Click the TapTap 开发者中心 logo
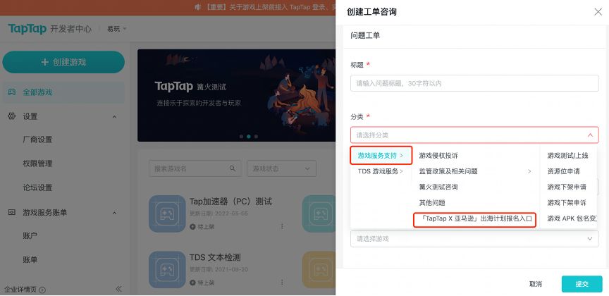The width and height of the screenshot is (609, 296). (x=50, y=29)
